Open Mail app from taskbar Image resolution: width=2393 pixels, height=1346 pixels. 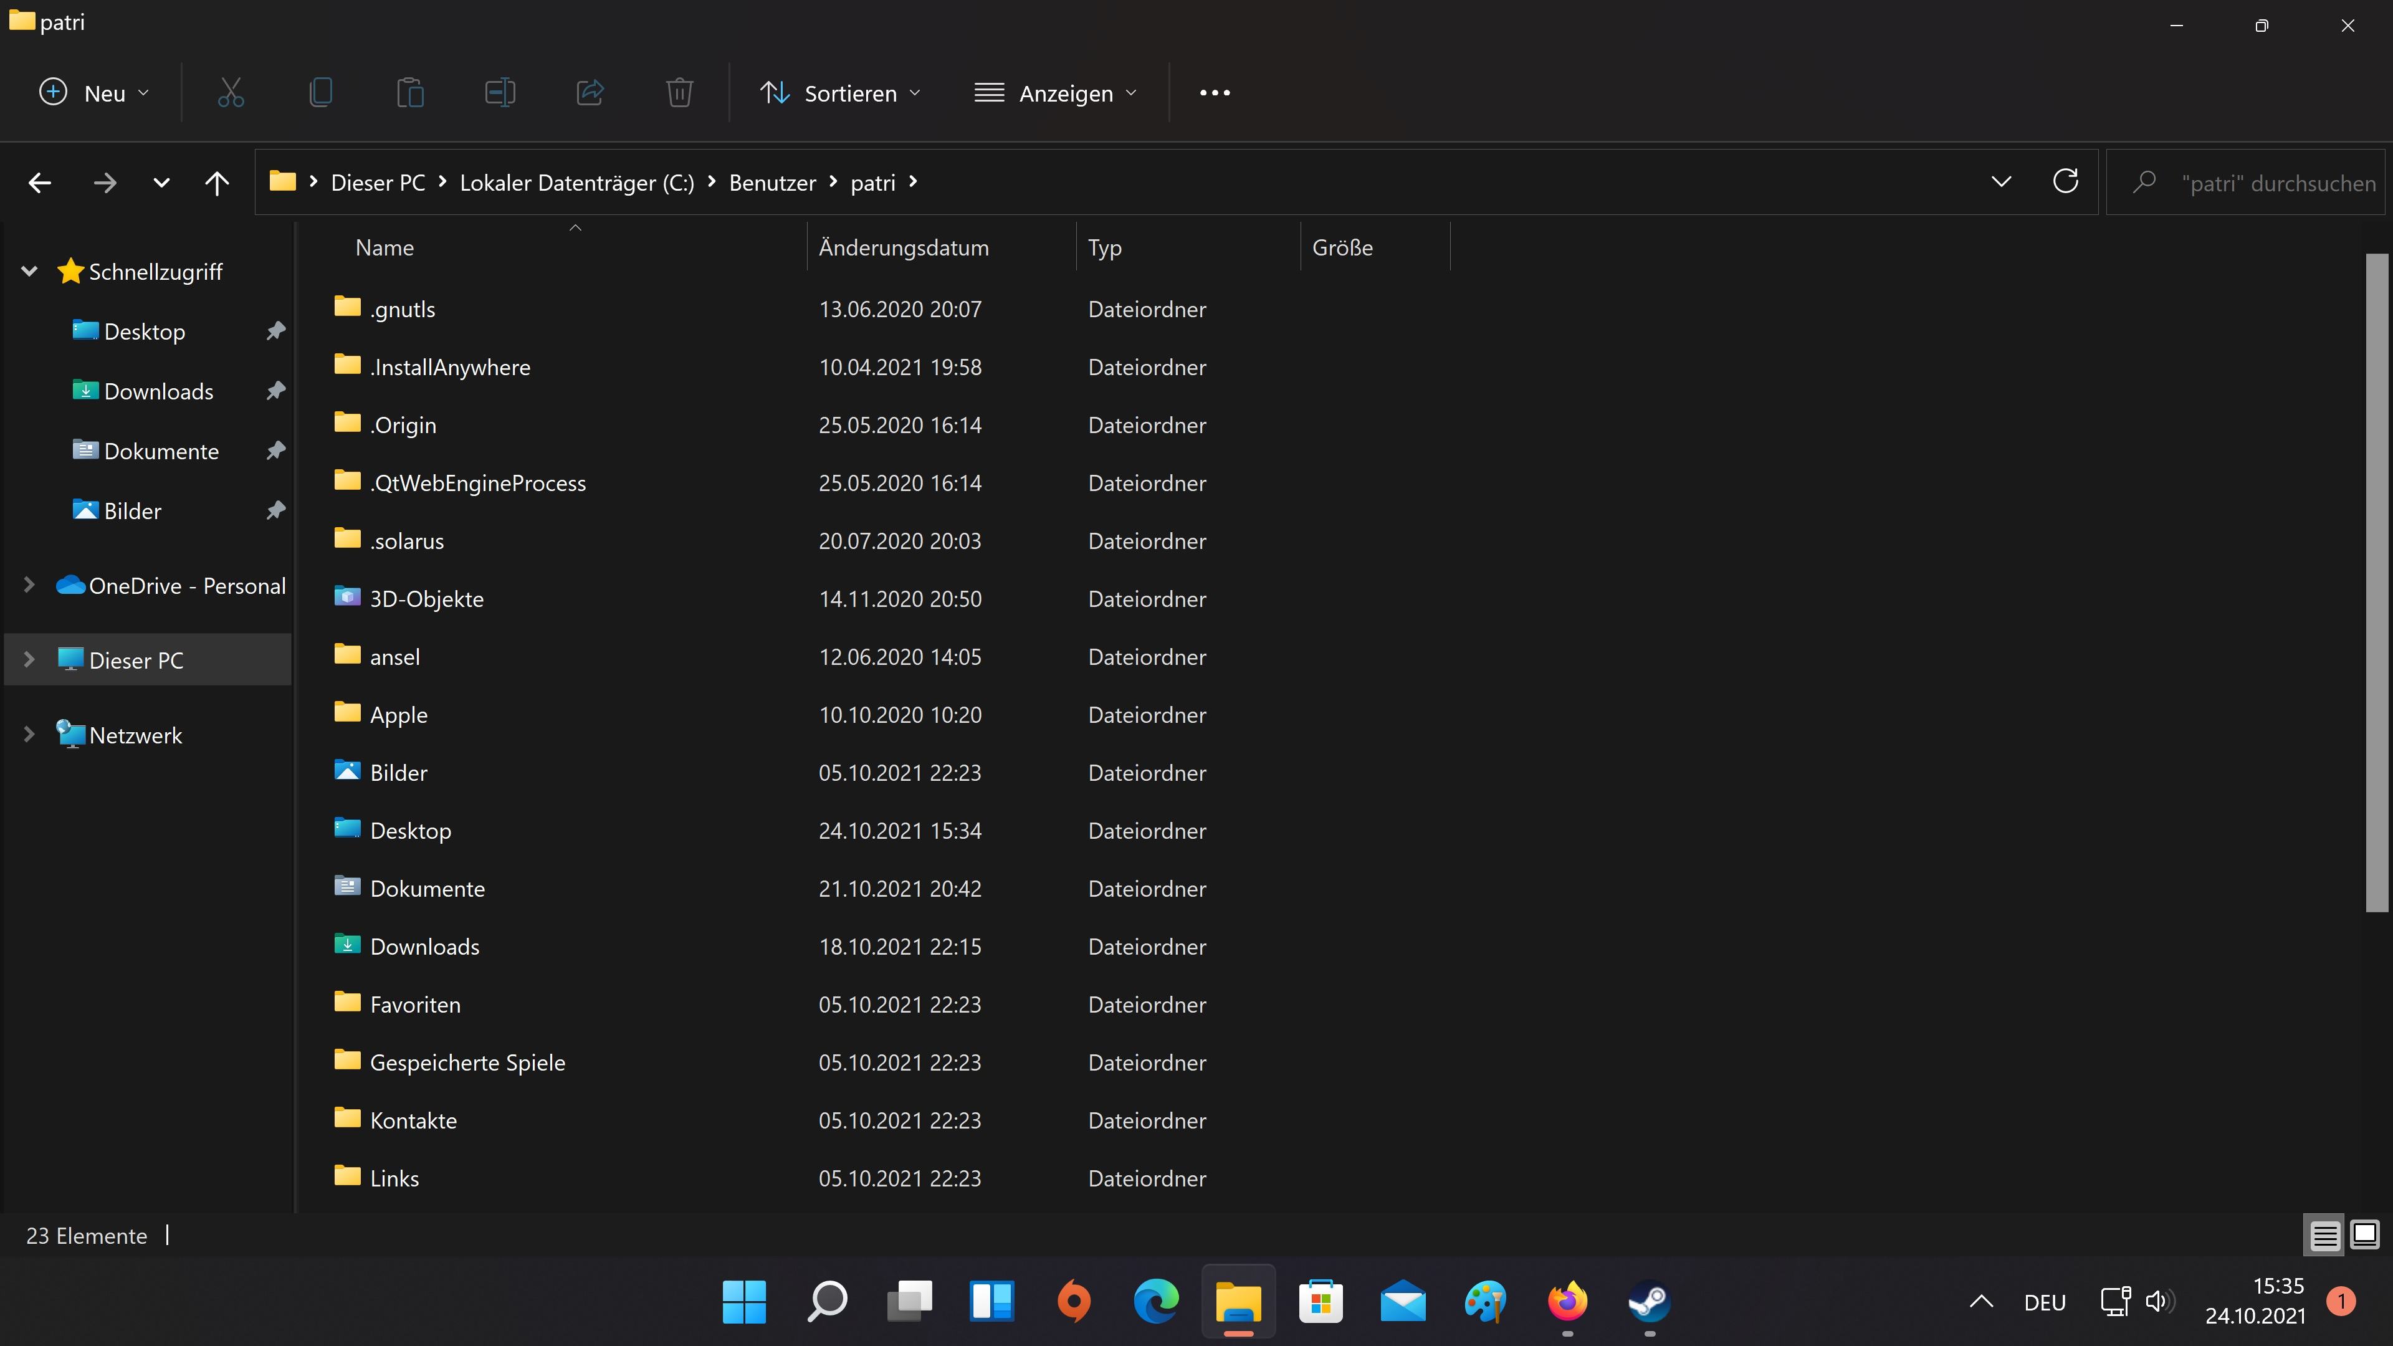tap(1403, 1301)
